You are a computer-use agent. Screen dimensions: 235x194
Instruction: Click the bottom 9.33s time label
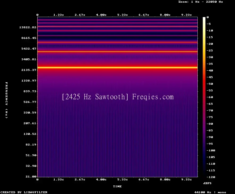[187, 179]
